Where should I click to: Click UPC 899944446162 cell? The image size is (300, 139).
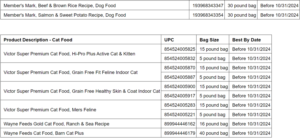click(x=180, y=124)
